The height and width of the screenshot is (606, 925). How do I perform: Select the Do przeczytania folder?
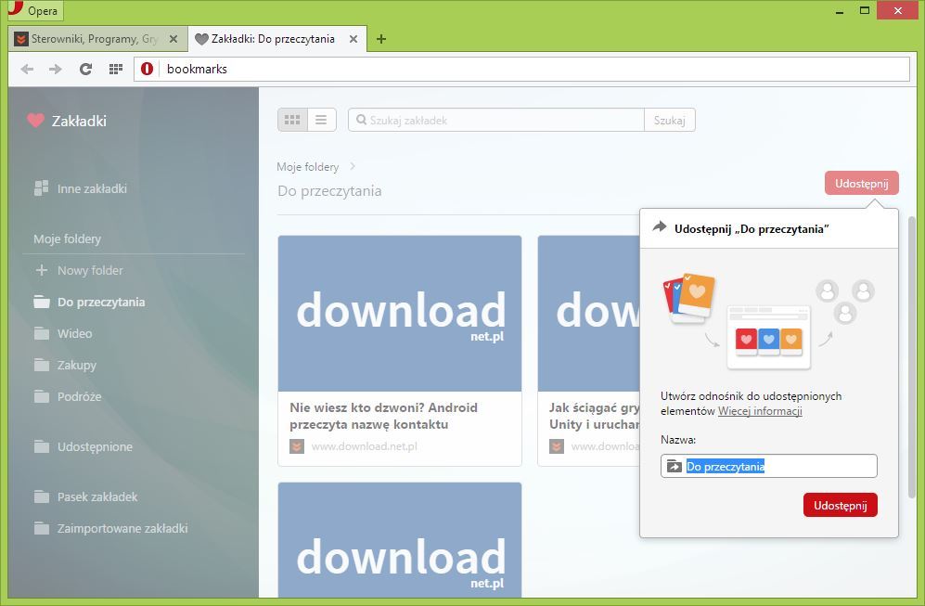coord(101,303)
